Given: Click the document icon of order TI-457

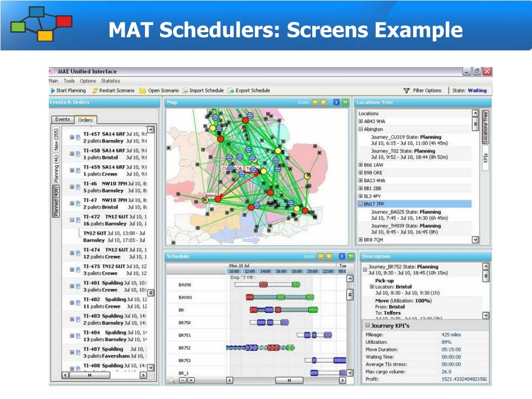Looking at the screenshot, I should point(78,137).
